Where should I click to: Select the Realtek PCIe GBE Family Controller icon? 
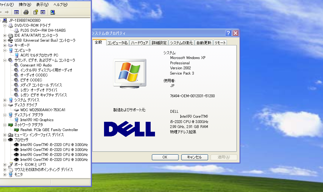pyautogui.click(x=16, y=130)
